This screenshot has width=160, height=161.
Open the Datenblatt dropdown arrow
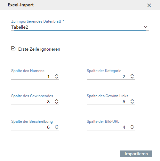coord(146,27)
